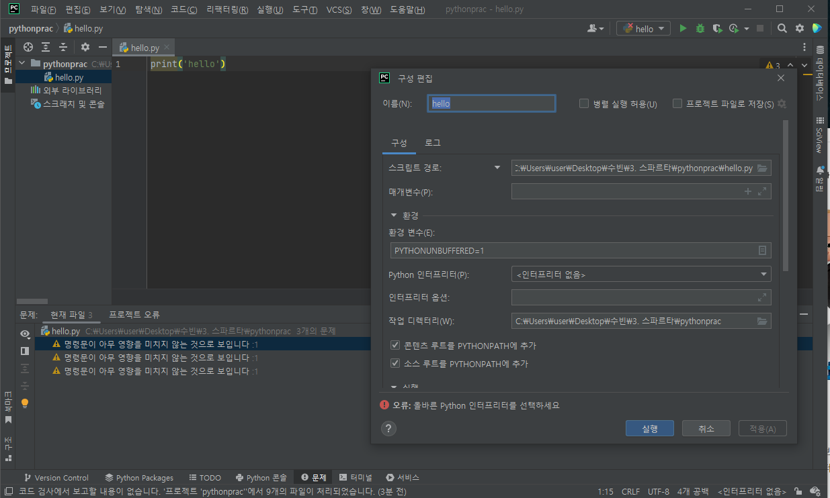Open the 터미널 tool window tab

[x=356, y=477]
